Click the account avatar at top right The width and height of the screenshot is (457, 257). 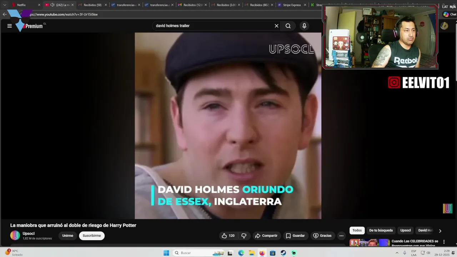pos(444,26)
